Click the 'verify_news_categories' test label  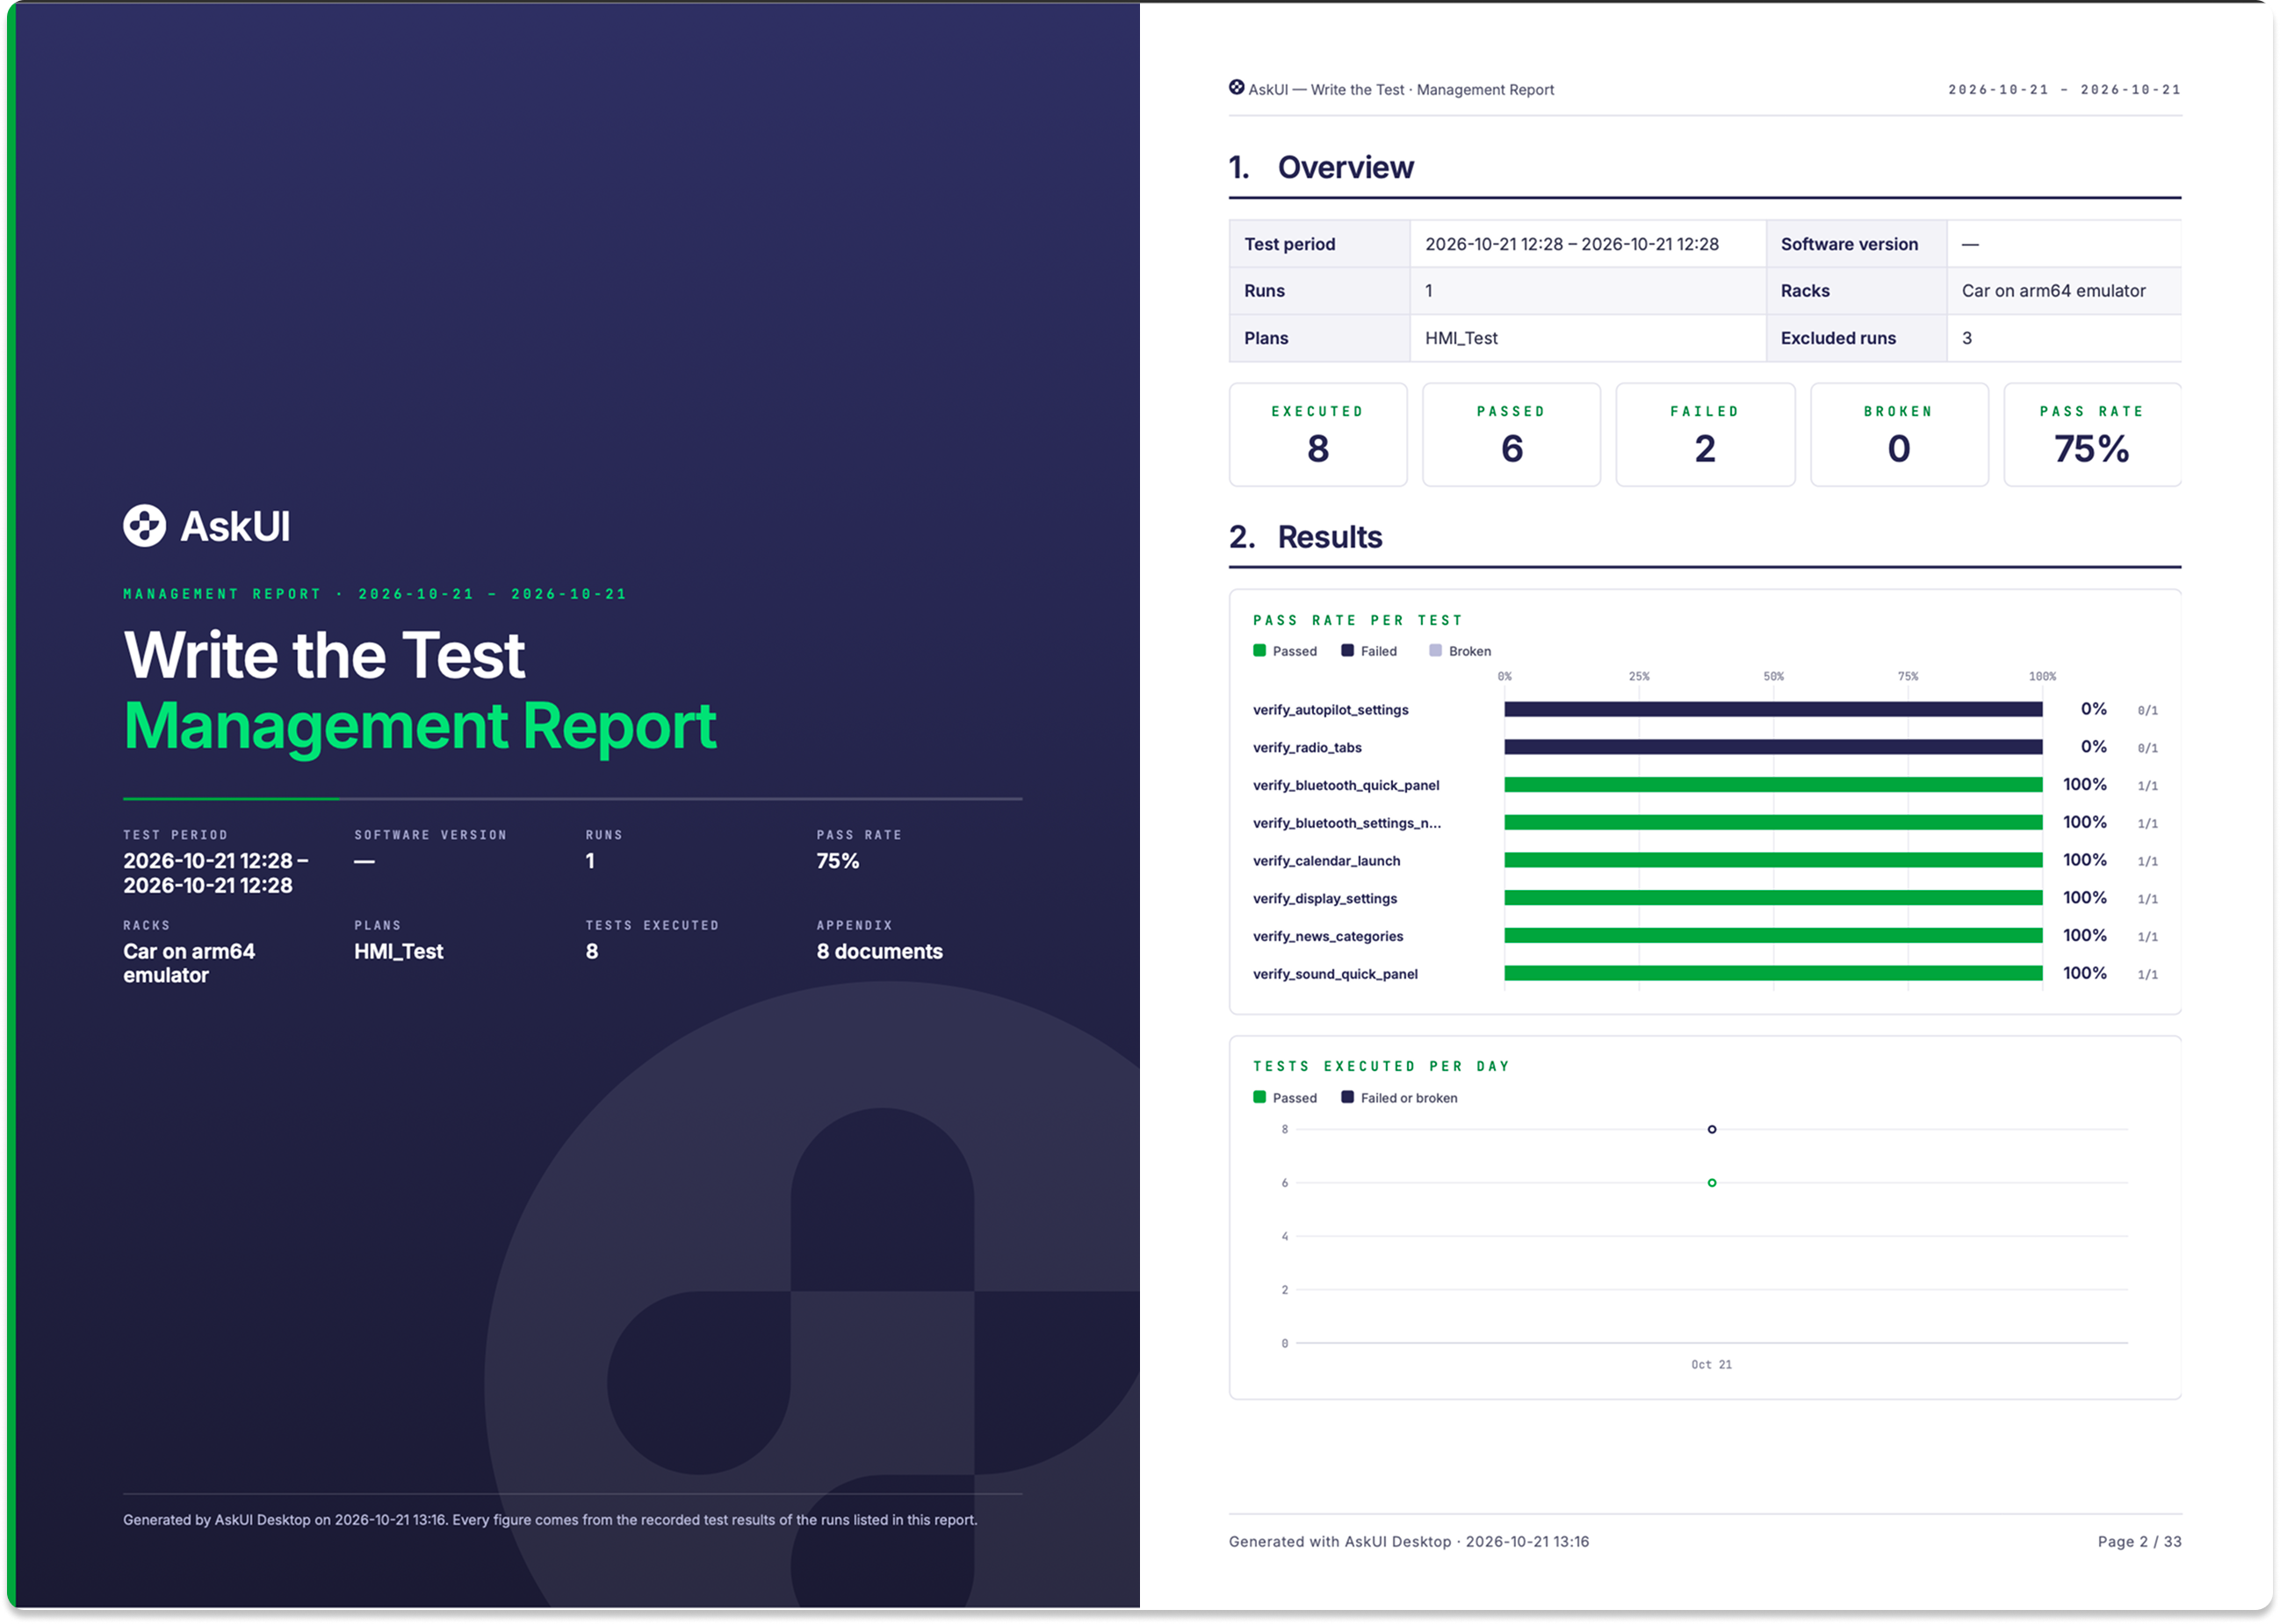tap(1328, 937)
